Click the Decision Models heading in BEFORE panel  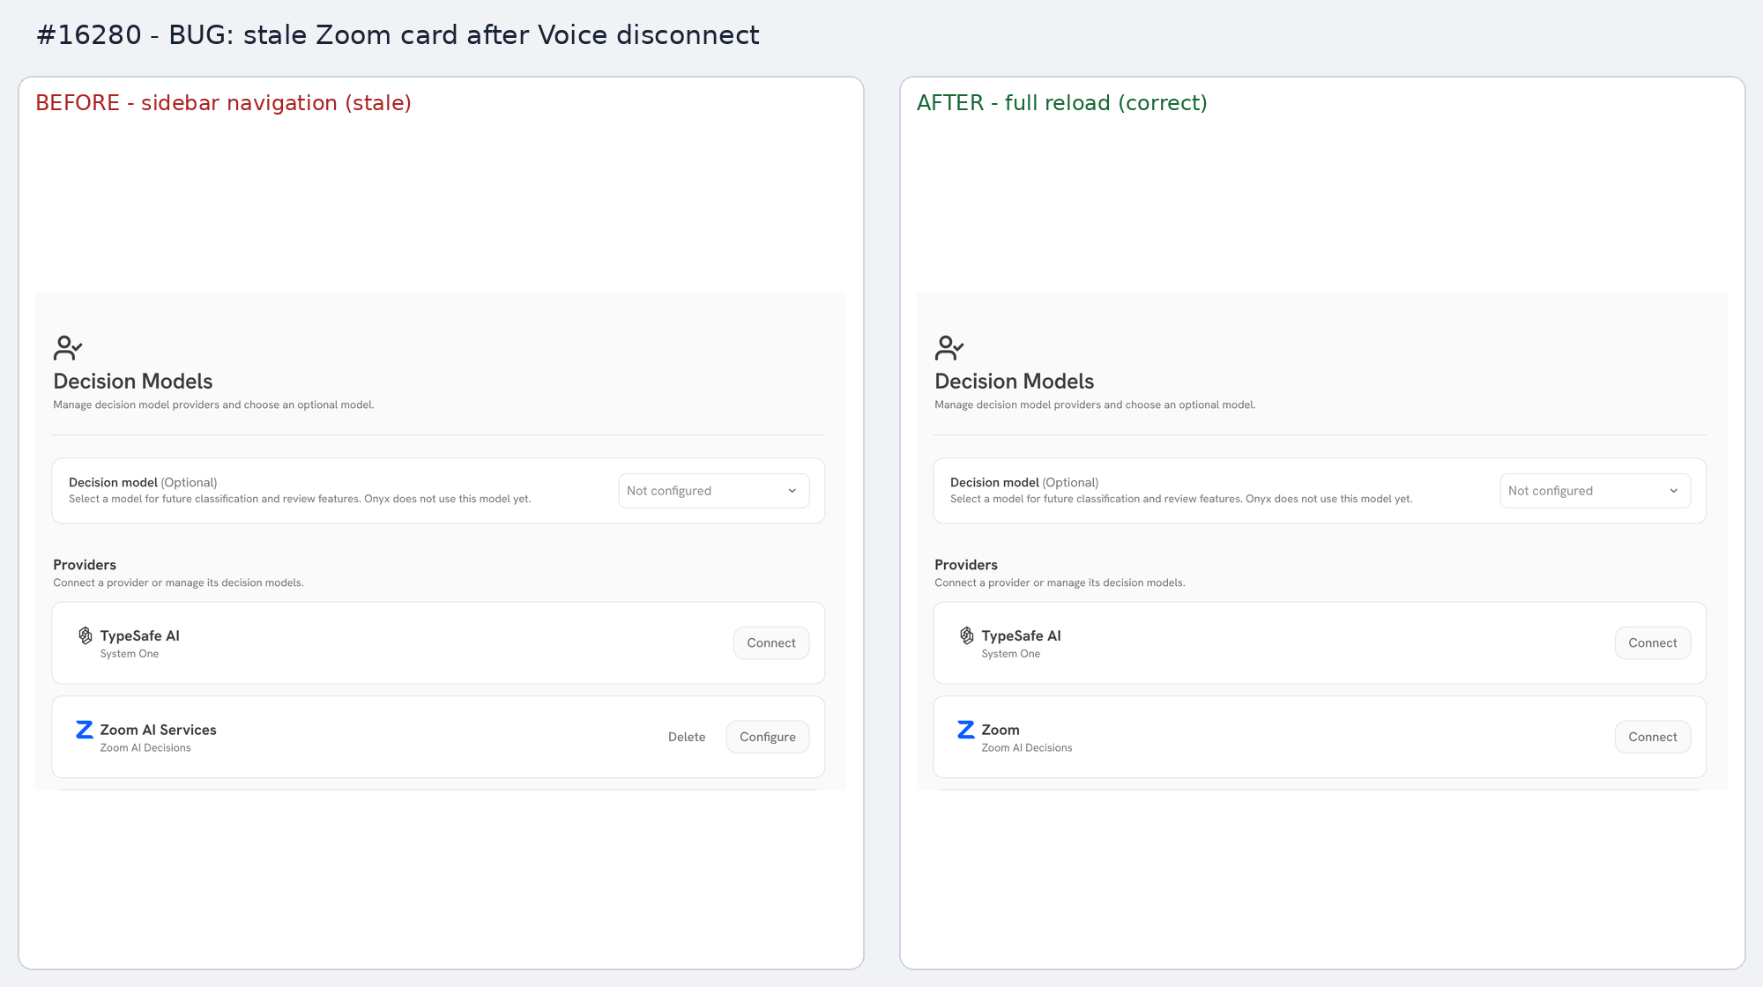[133, 382]
